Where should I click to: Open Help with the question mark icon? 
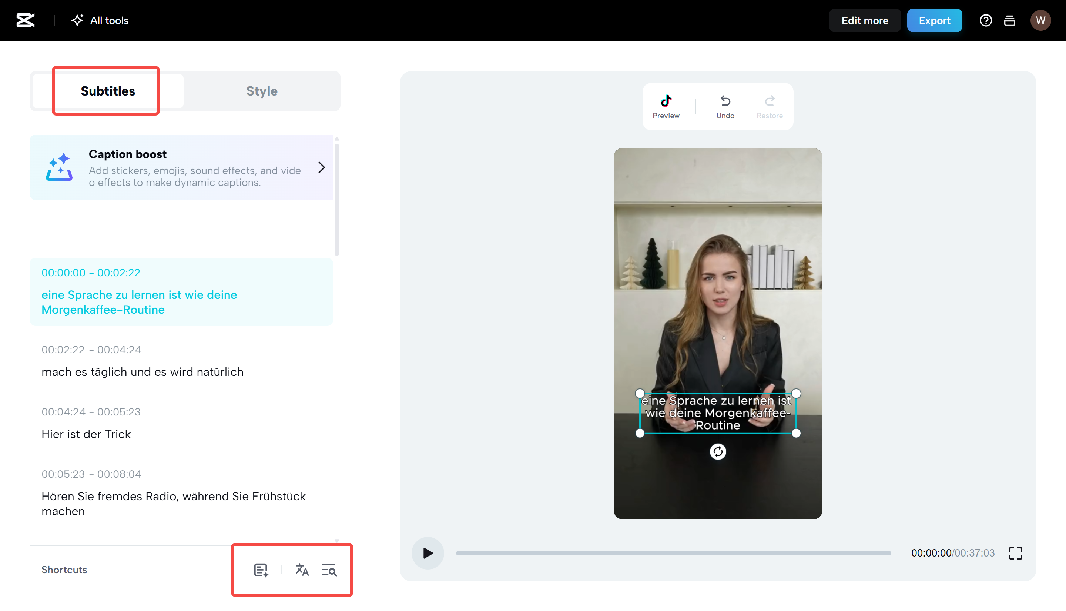[986, 20]
